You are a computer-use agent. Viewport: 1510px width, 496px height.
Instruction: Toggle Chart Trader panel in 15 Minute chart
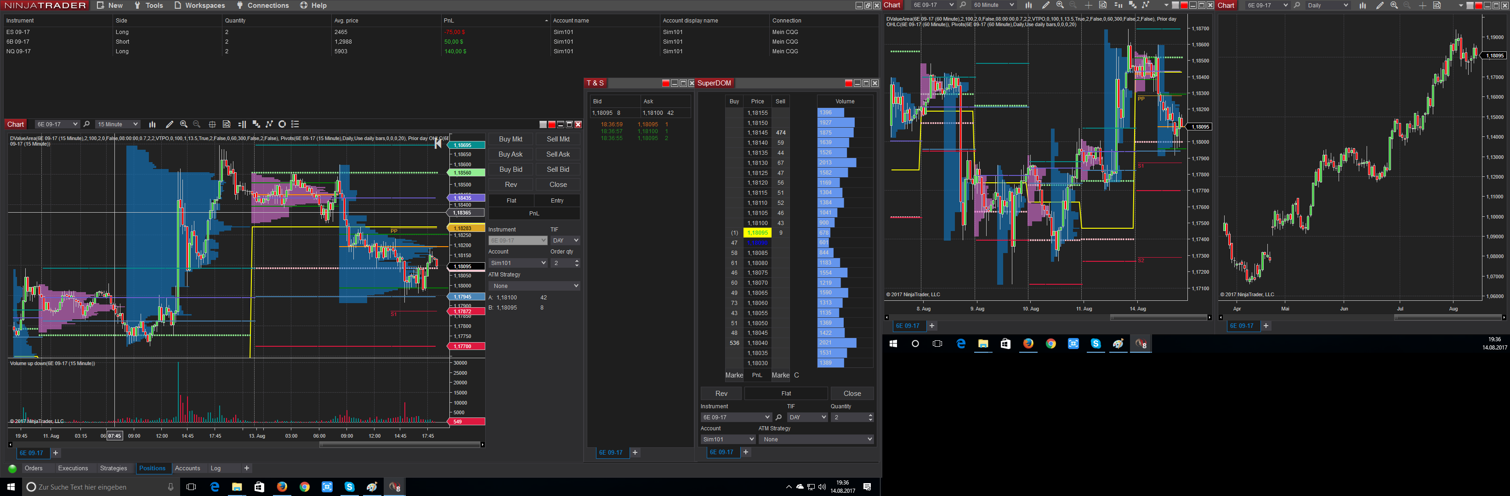coord(242,124)
